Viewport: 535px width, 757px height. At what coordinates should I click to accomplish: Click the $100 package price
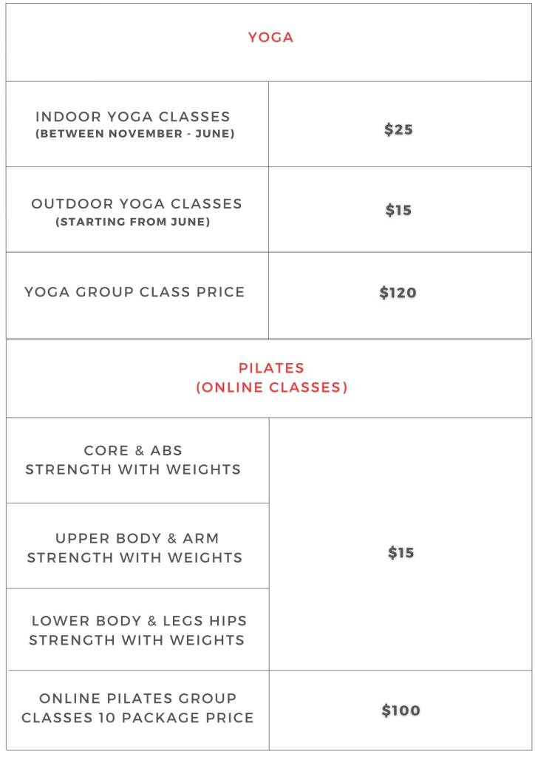(401, 710)
